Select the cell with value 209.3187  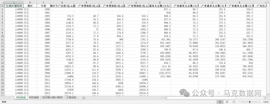pos(212,39)
